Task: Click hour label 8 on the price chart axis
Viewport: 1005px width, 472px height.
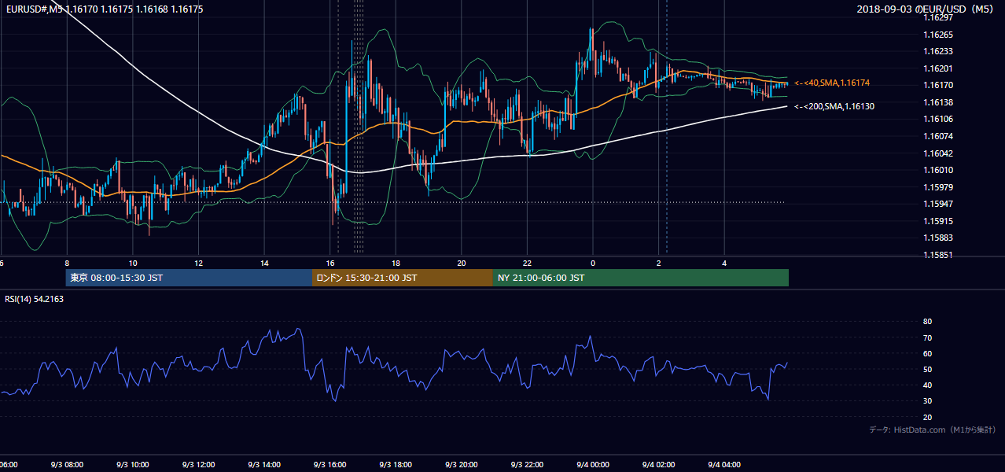Action: (67, 263)
